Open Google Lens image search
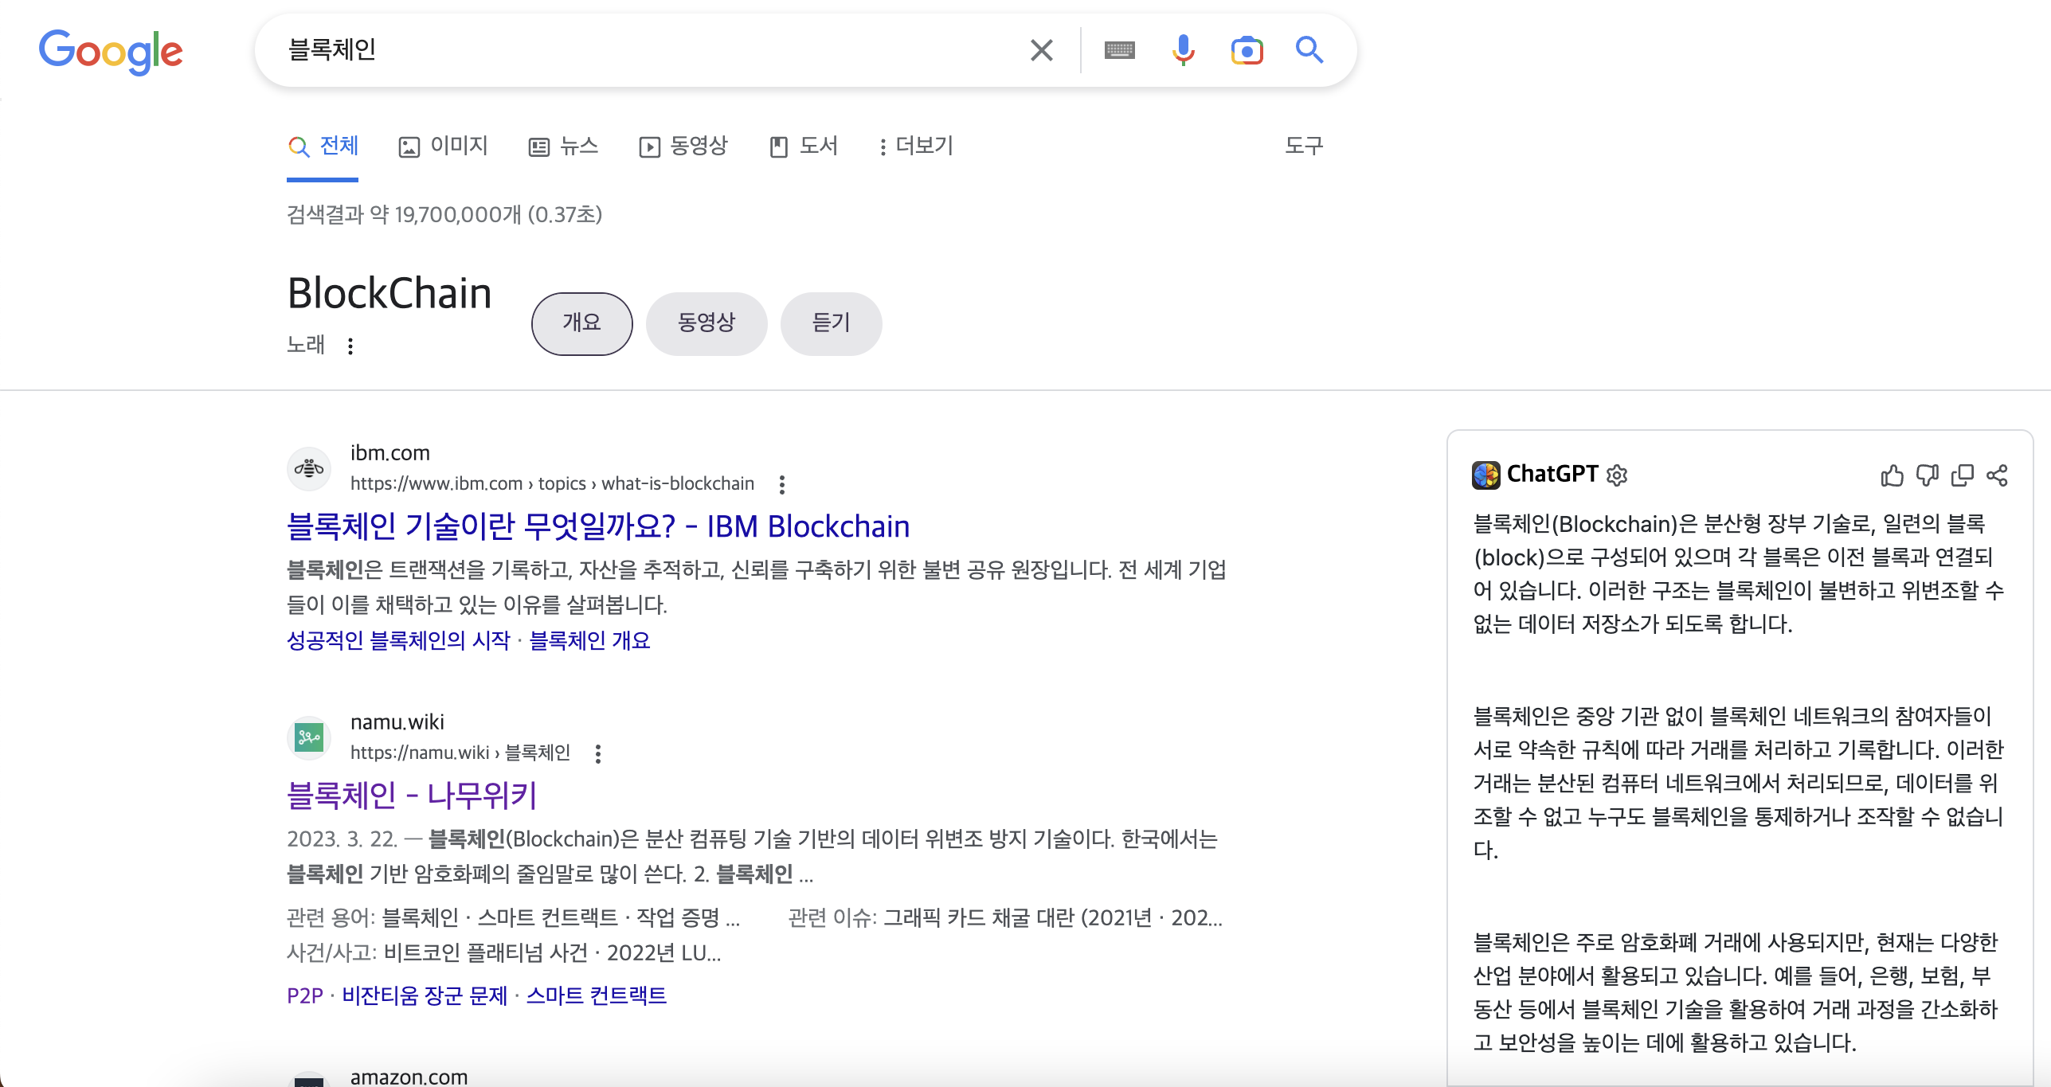The height and width of the screenshot is (1087, 2051). point(1247,49)
